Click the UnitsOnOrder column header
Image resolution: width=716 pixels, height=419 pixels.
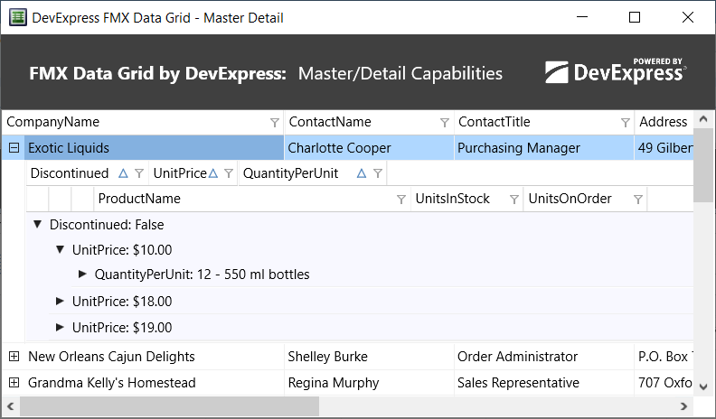click(585, 199)
